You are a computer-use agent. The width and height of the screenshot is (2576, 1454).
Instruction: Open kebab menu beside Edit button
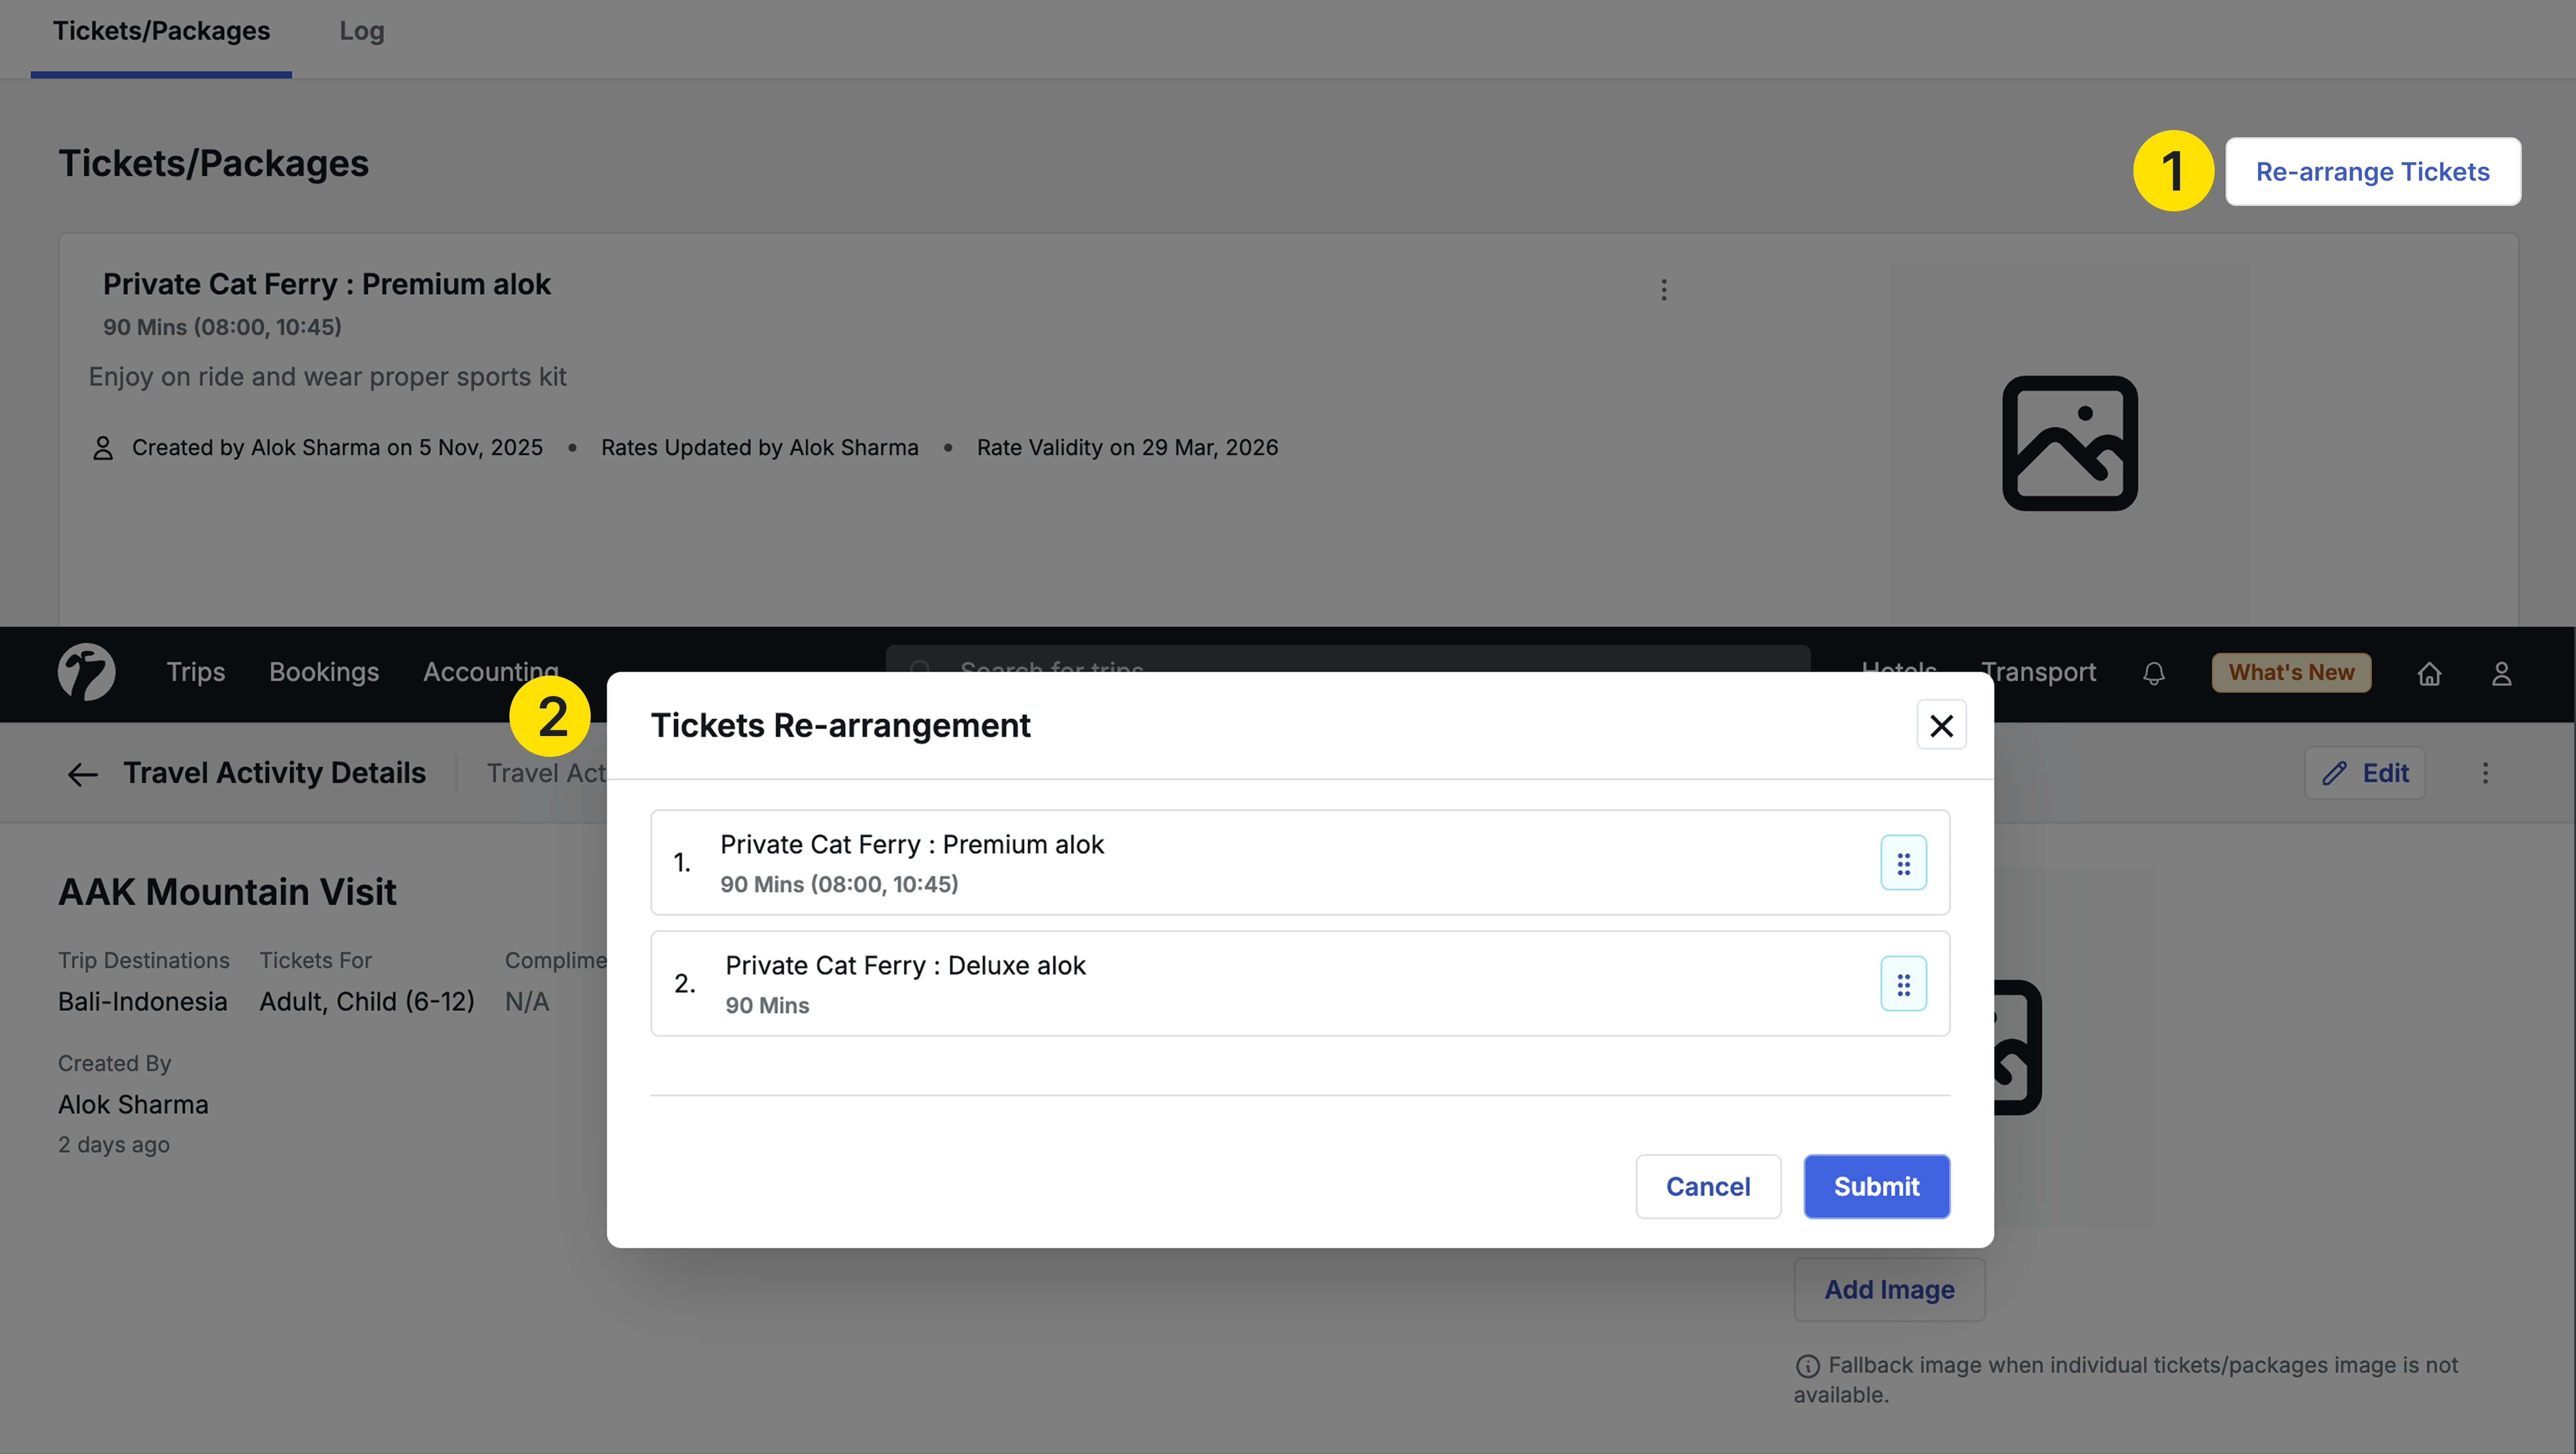2487,773
